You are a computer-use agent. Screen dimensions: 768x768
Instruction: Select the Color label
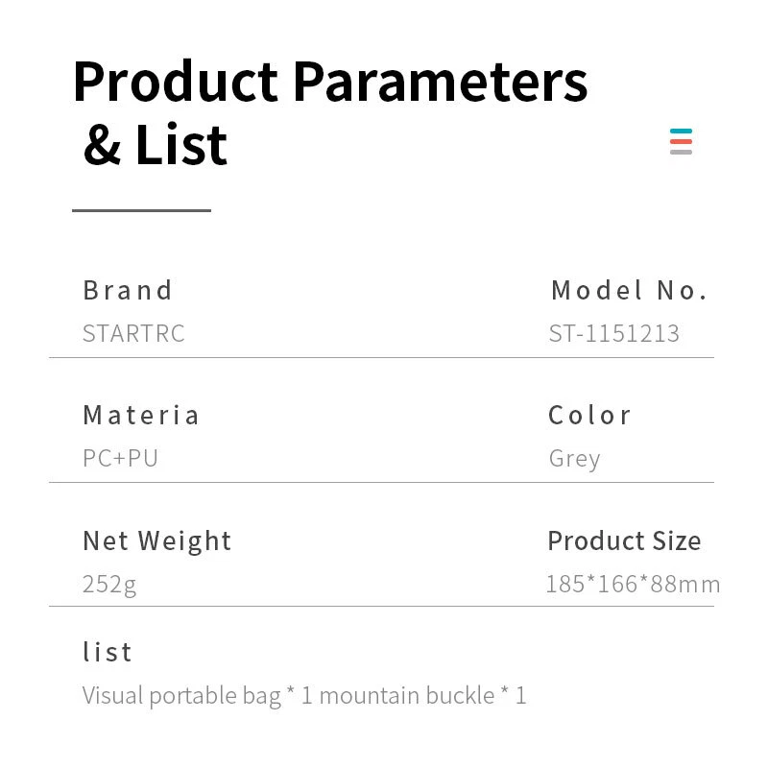(x=589, y=415)
